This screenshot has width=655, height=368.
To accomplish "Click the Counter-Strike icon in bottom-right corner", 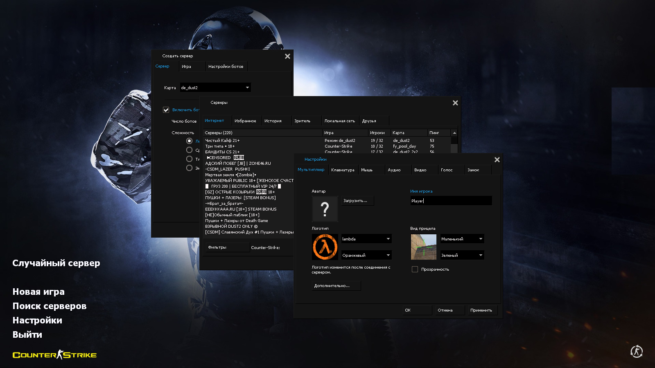I will click(x=637, y=351).
